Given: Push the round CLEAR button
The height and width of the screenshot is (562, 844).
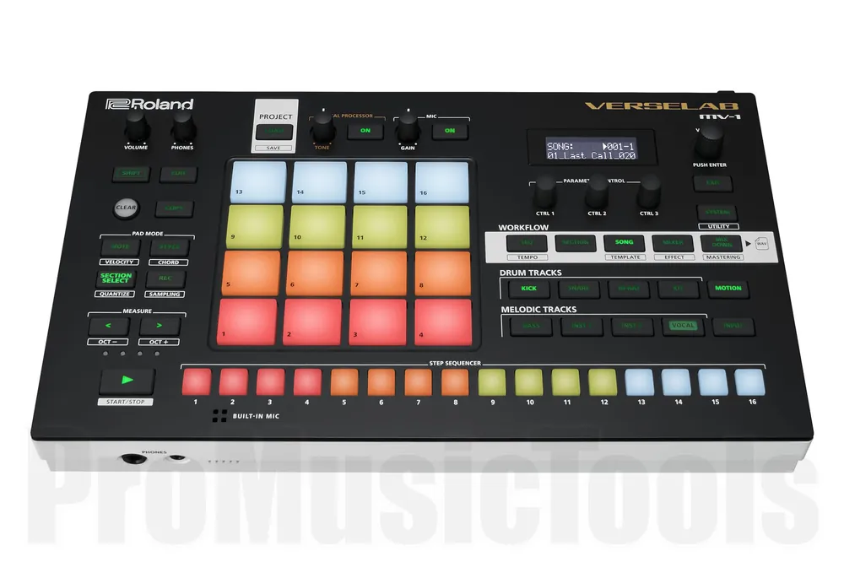Looking at the screenshot, I should (x=126, y=208).
